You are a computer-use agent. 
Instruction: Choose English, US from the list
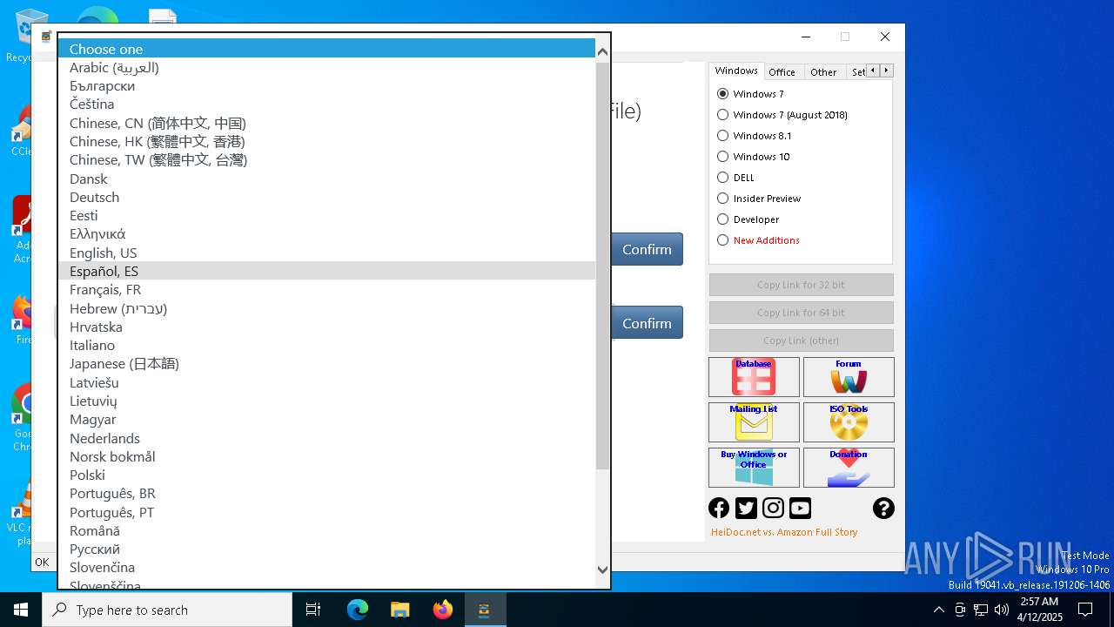[326, 253]
